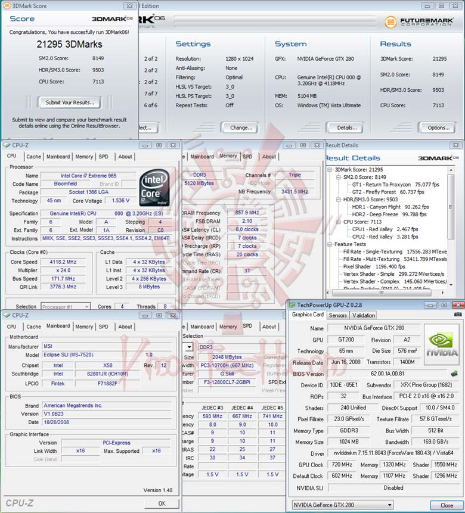Collapse the SM2.0 Score: 8149 node
Image resolution: width=465 pixels, height=513 pixels.
tap(339, 177)
